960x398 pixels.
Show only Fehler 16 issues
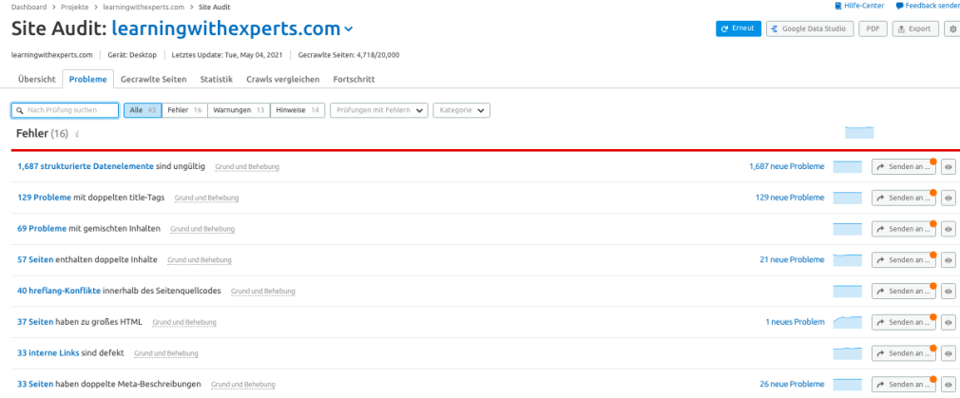185,110
